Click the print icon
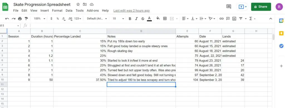Screen dimensions: 285x108 click(20, 19)
